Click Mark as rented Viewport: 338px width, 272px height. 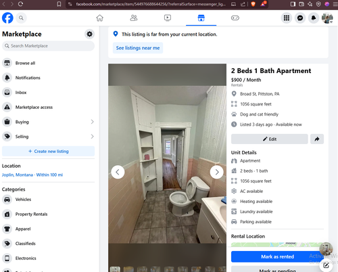point(277,256)
